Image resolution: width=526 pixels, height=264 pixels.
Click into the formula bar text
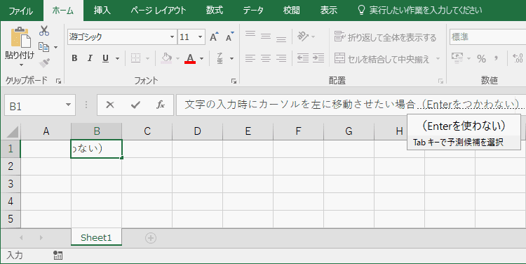pyautogui.click(x=351, y=105)
